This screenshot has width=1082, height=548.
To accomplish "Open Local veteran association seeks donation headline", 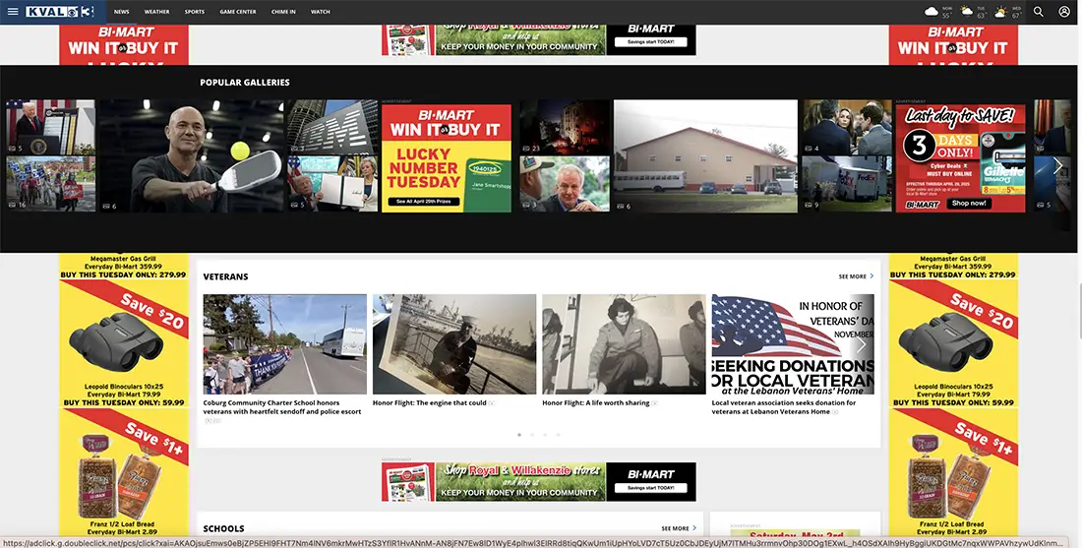I will coord(784,407).
